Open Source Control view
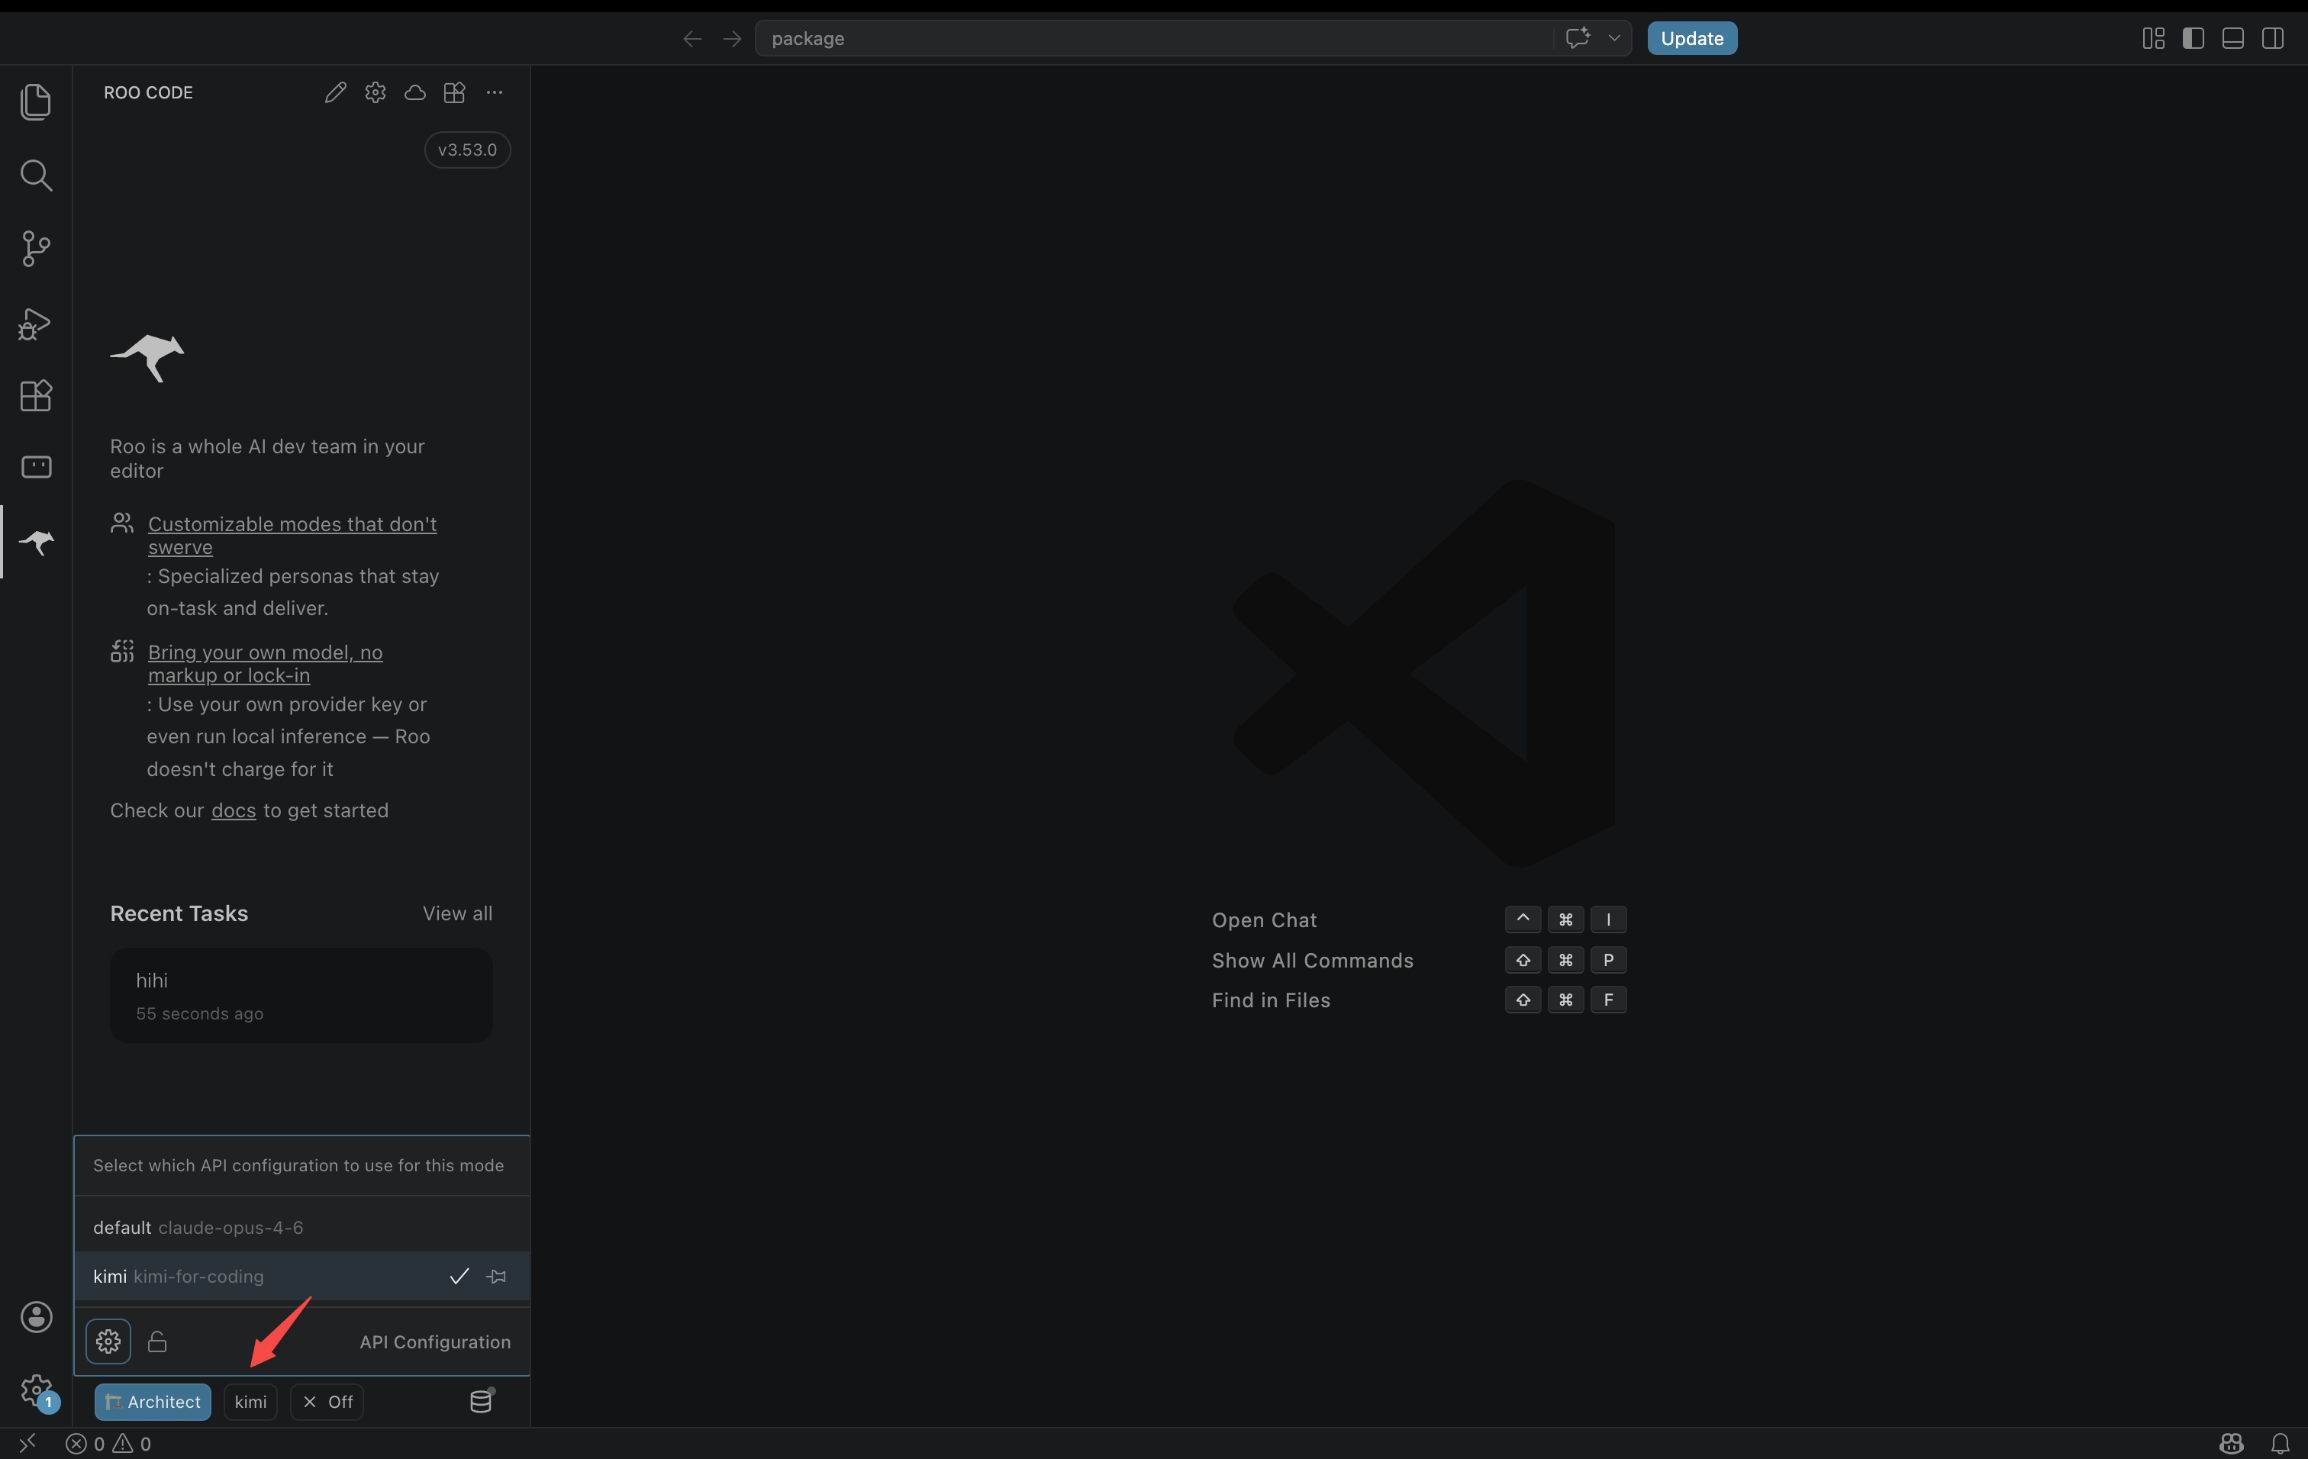Viewport: 2308px width, 1459px height. (35, 249)
